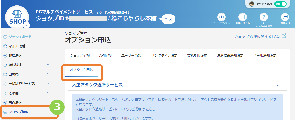Expand 都度決済 chevron

point(48,55)
